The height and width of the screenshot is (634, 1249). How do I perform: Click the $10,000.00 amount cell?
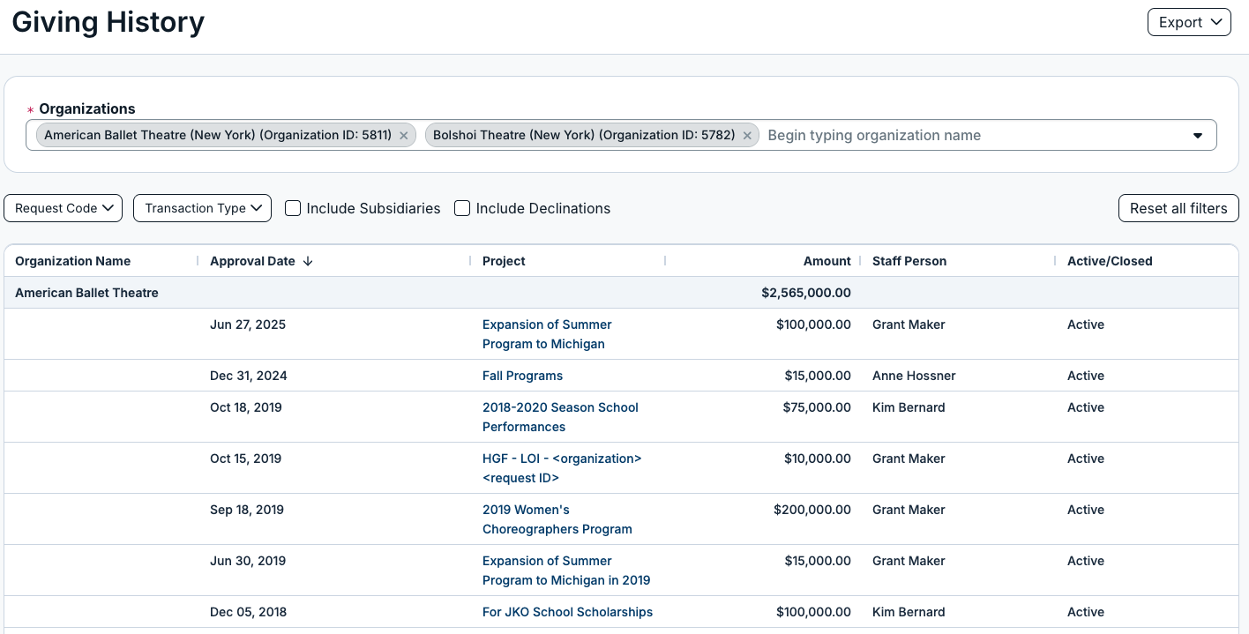[818, 459]
